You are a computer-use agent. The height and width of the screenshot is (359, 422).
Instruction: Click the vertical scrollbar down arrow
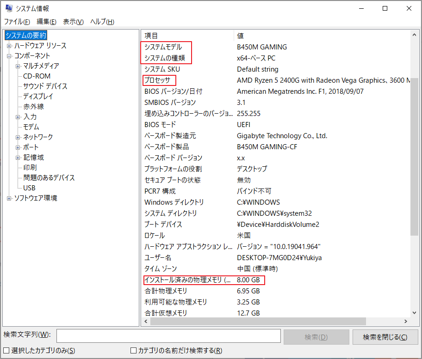[414, 313]
